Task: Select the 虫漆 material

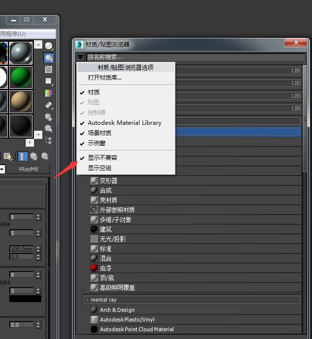Action: (x=195, y=268)
